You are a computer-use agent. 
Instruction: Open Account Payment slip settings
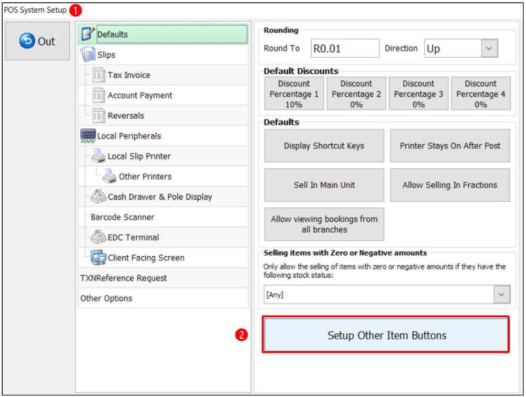(x=163, y=95)
